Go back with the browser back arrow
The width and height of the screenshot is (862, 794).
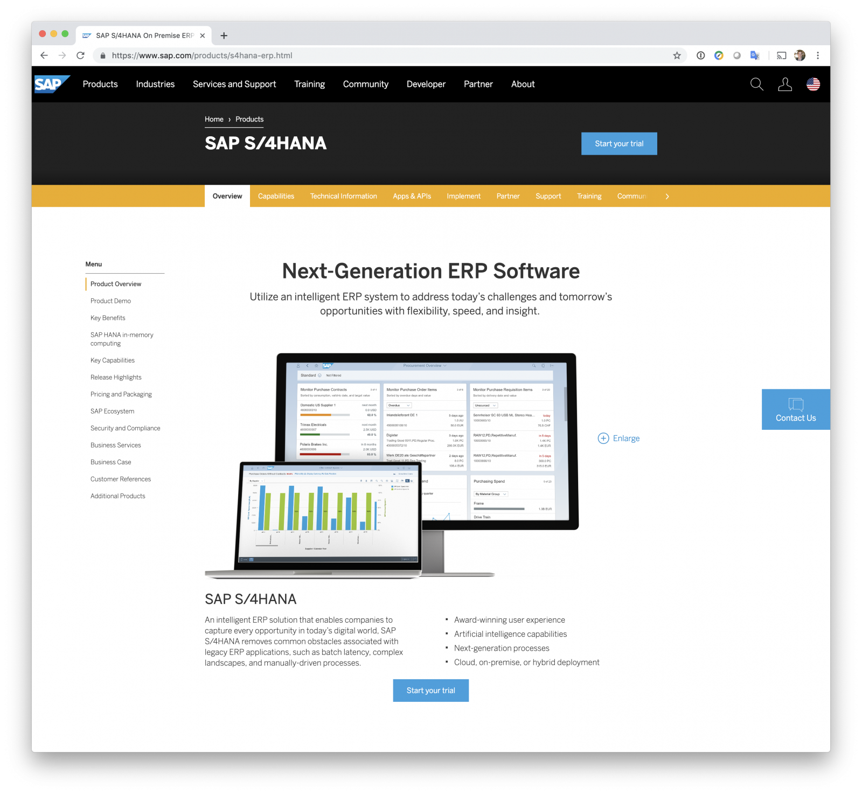point(44,55)
